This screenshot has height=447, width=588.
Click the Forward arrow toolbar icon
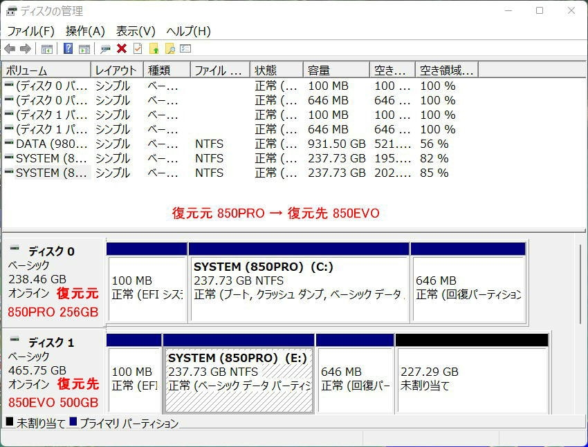tap(26, 48)
